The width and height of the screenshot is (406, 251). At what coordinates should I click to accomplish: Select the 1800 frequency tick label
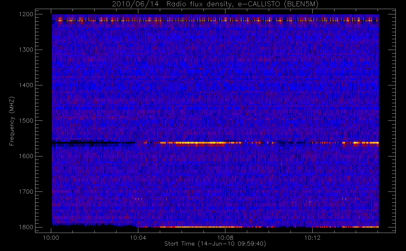point(26,227)
